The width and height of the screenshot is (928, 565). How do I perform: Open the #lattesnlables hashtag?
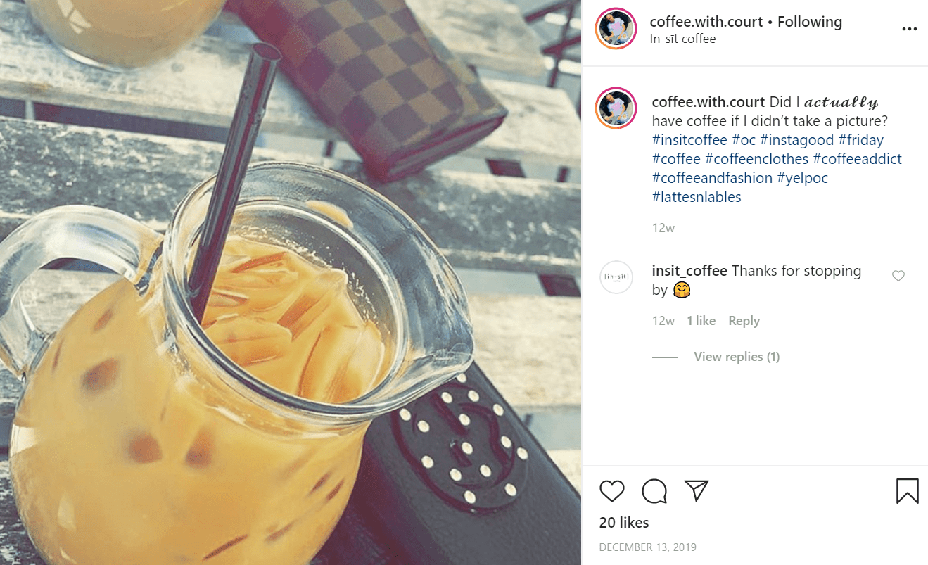point(697,197)
